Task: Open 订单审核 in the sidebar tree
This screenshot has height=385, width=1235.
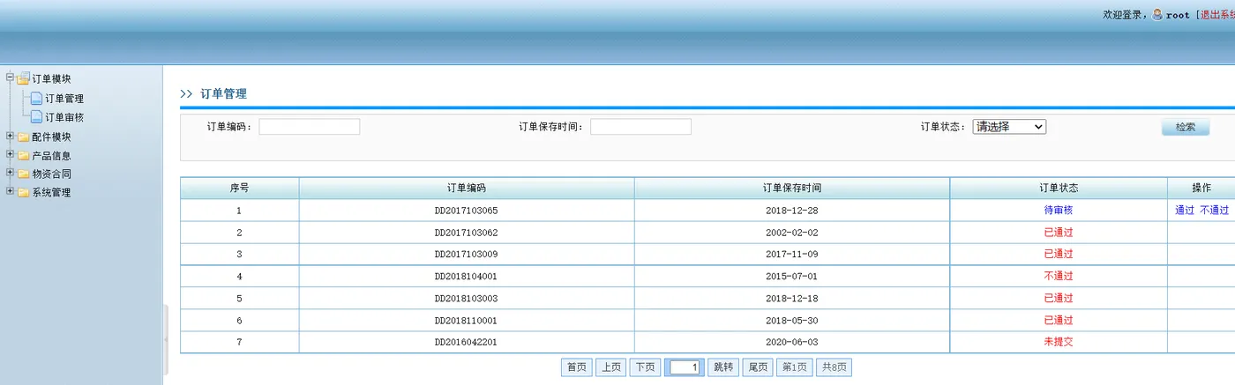Action: pos(64,117)
